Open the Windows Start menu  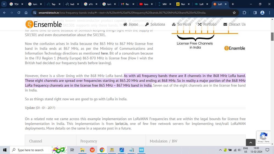click(5, 150)
